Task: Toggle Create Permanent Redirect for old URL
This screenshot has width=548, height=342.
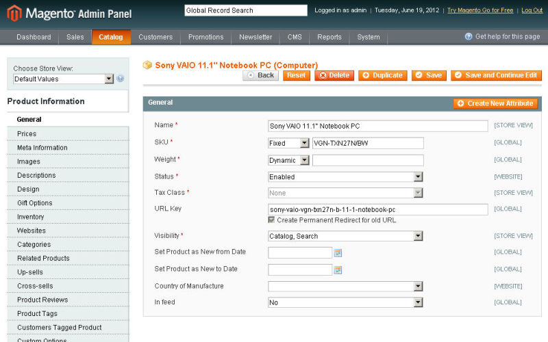Action: click(x=271, y=220)
